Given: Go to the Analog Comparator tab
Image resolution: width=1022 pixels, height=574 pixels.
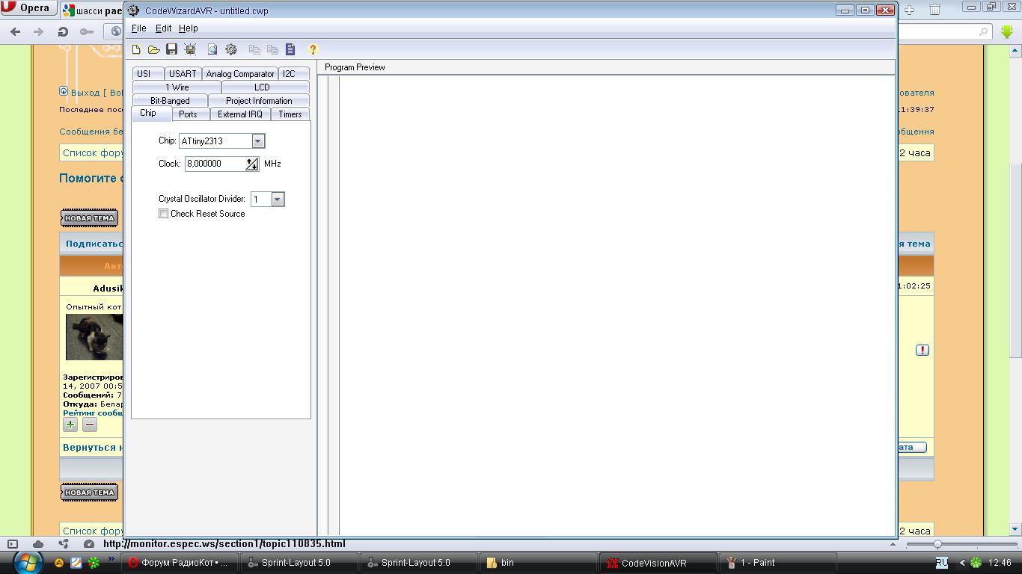Looking at the screenshot, I should [240, 74].
